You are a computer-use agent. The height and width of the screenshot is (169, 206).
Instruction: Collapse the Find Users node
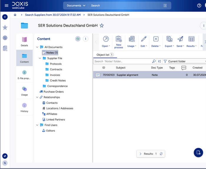[x=37, y=125]
